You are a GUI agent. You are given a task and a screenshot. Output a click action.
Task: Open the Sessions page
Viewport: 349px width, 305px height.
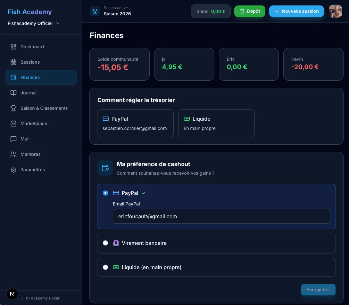tap(30, 62)
